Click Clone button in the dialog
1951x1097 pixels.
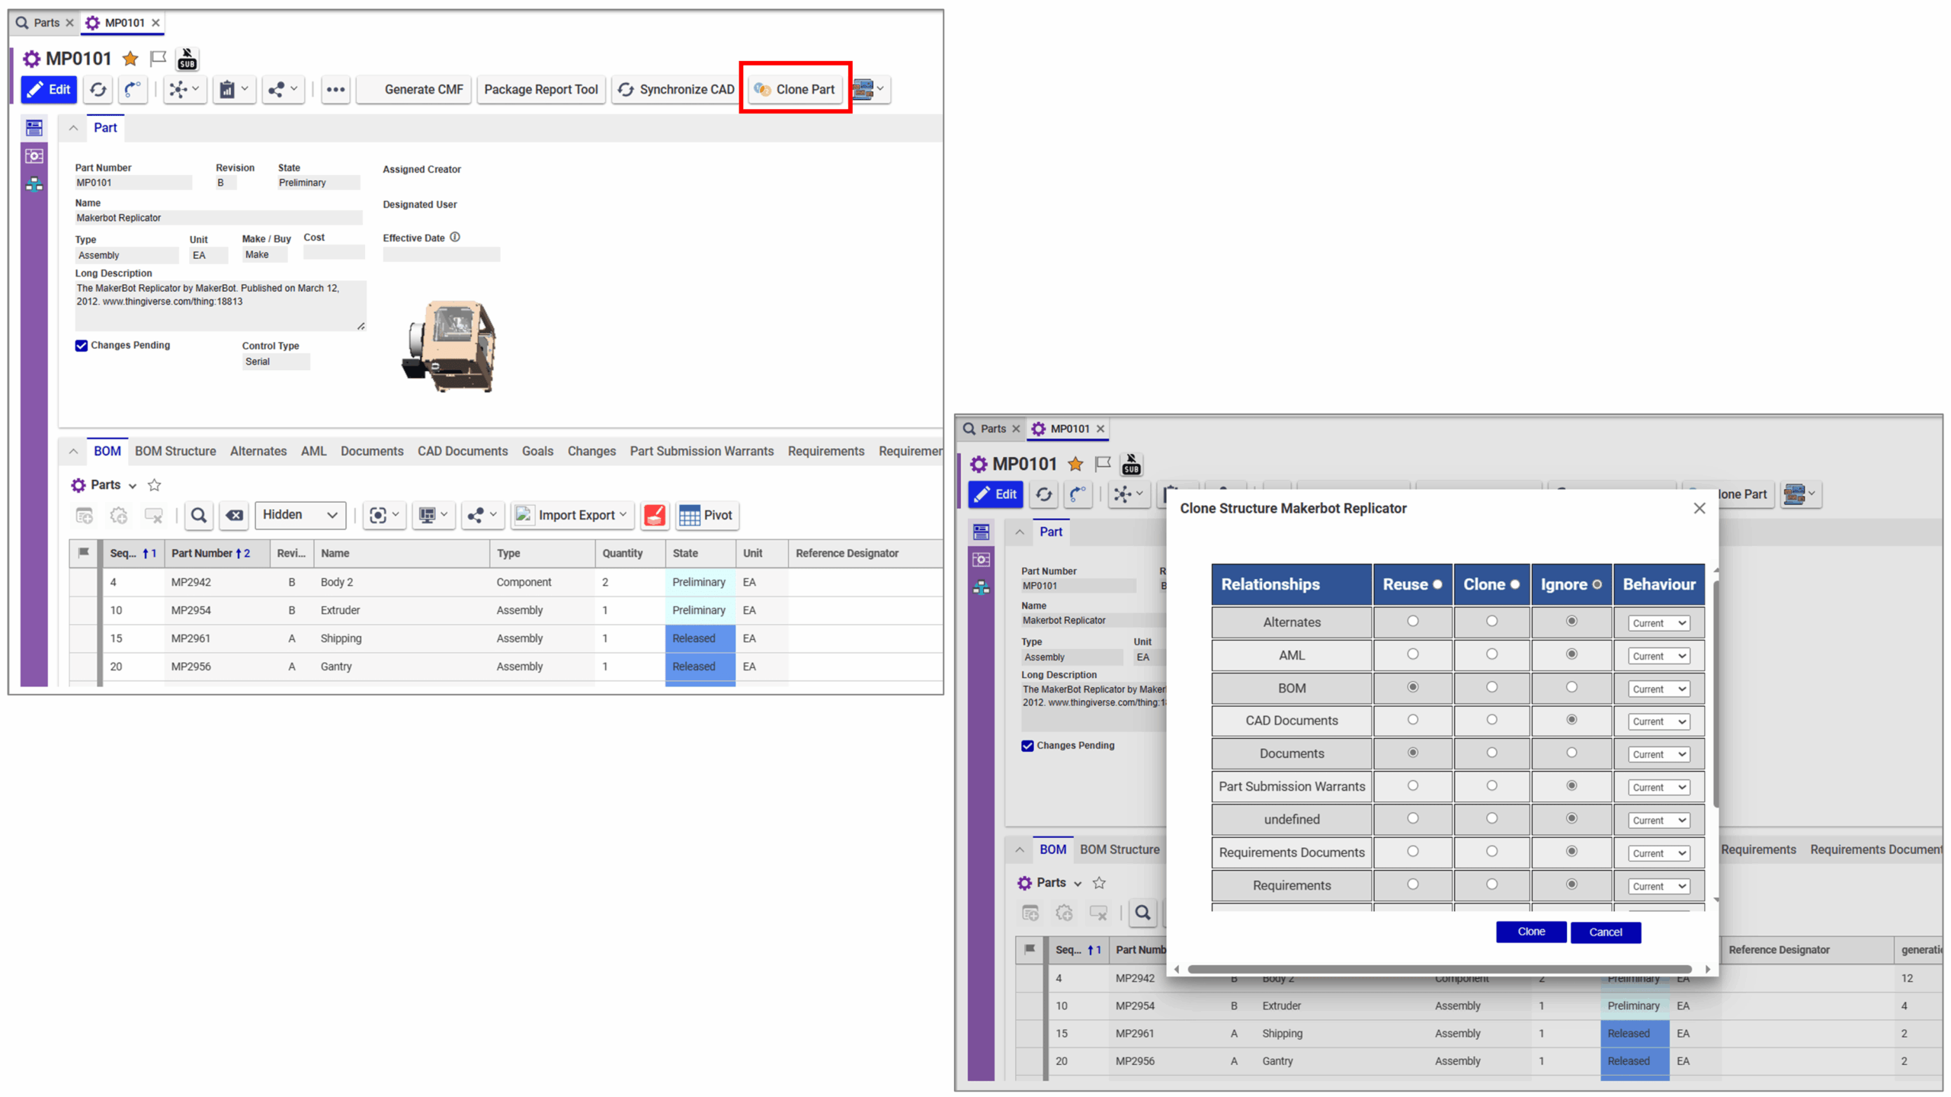pyautogui.click(x=1530, y=932)
